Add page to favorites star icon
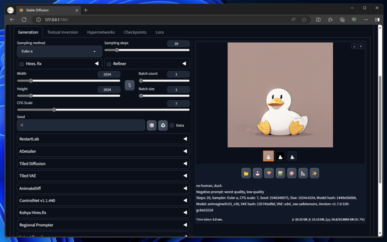 [x=304, y=19]
